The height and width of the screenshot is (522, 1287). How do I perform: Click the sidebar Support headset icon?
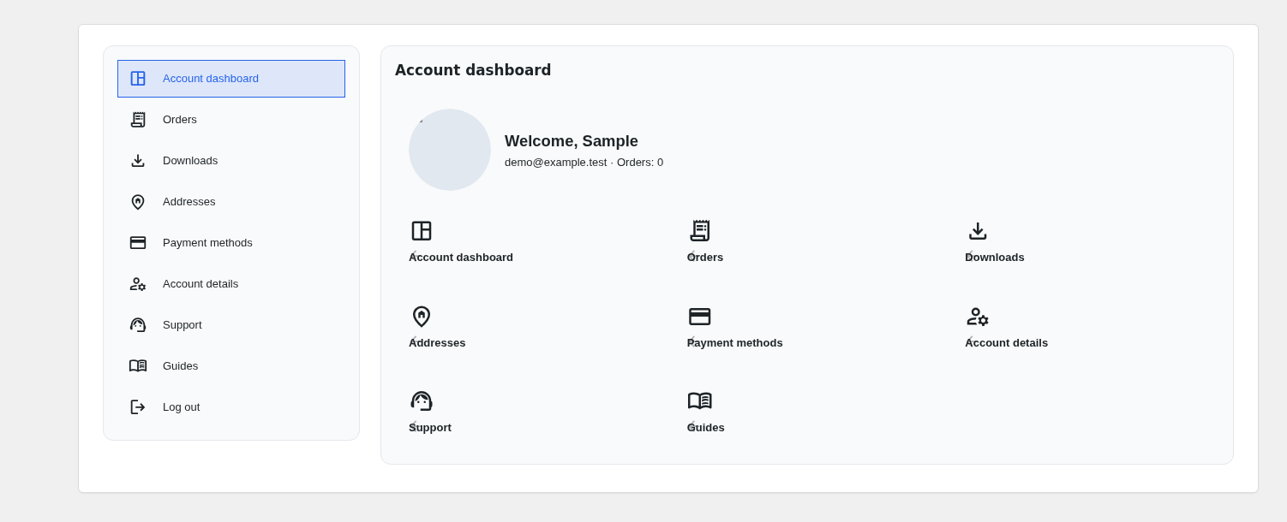point(138,325)
